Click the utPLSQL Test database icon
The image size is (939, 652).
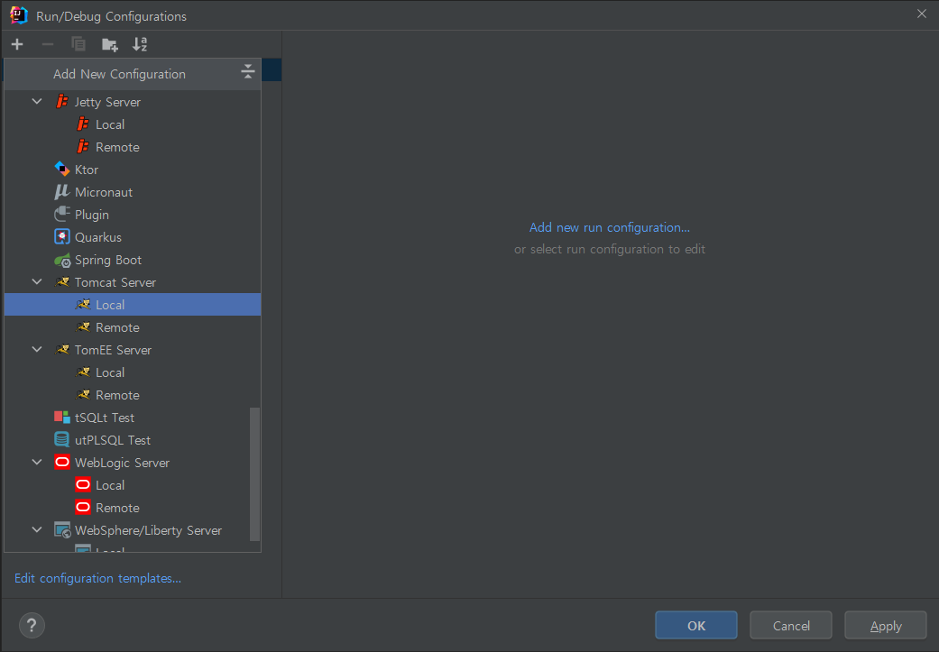click(61, 440)
